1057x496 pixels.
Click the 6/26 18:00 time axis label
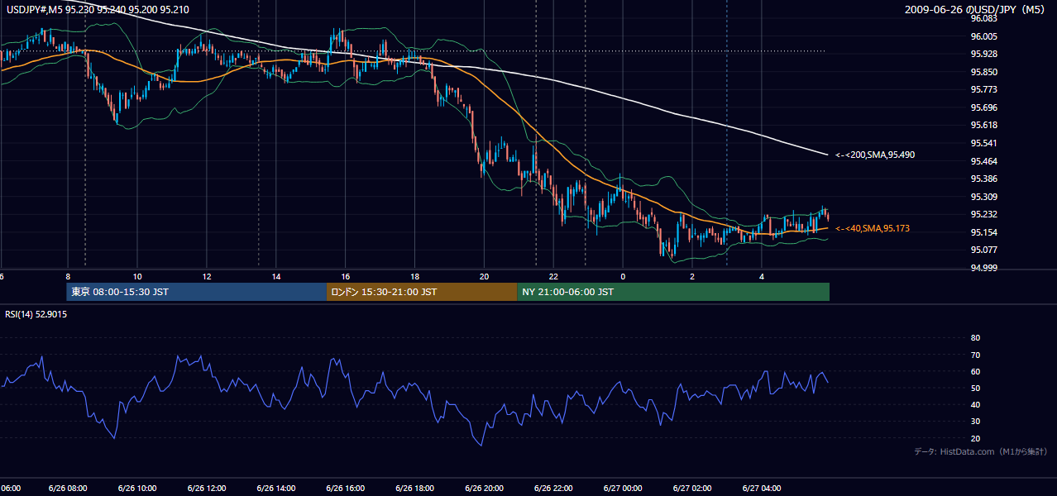(414, 488)
